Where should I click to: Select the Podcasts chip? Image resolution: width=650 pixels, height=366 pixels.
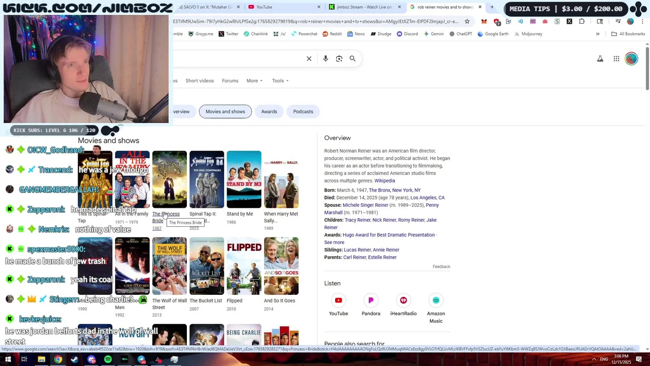coord(303,112)
